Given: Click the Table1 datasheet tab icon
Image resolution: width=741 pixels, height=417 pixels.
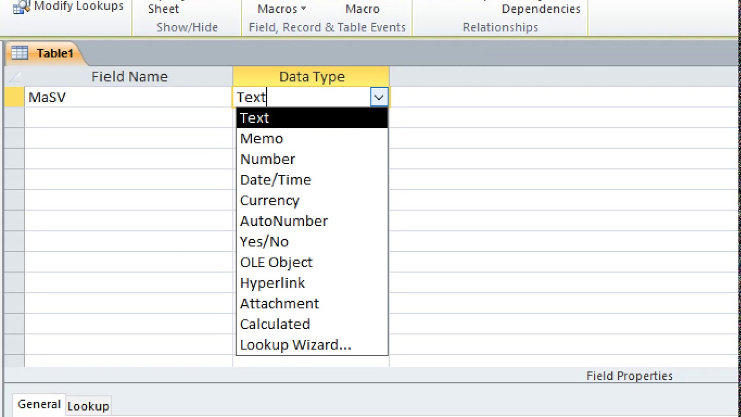Looking at the screenshot, I should (20, 53).
